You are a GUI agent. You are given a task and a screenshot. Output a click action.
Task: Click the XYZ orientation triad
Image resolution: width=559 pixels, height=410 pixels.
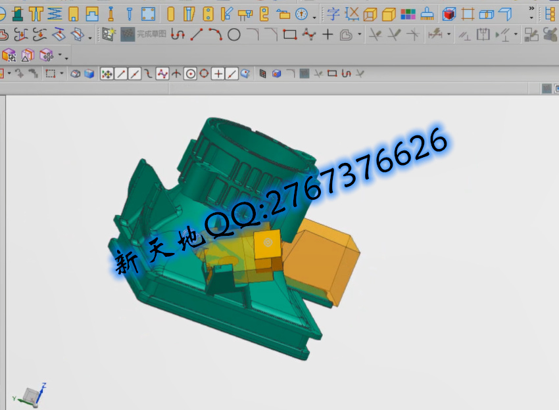pyautogui.click(x=30, y=394)
